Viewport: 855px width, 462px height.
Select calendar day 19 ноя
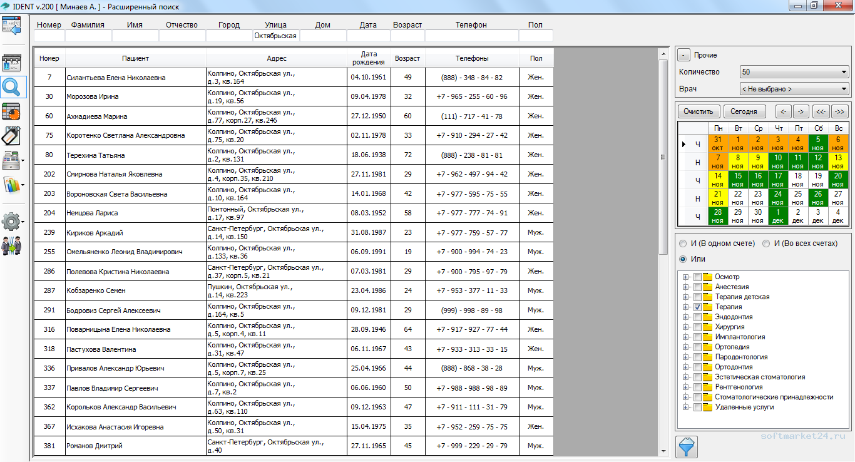[818, 180]
